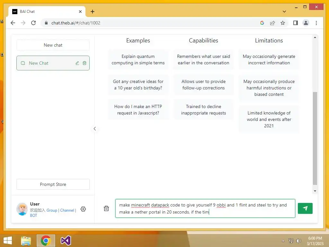
Task: Click the browser forward arrow
Action: (x=23, y=23)
